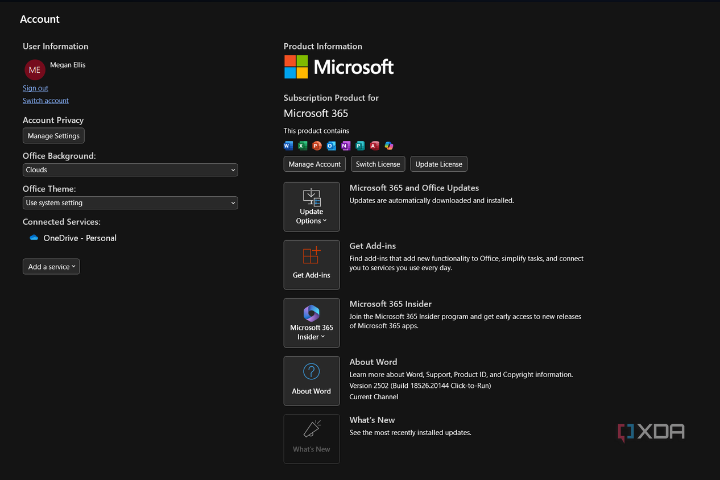The width and height of the screenshot is (720, 480).
Task: Click the Microsoft 365 product name
Action: [316, 113]
